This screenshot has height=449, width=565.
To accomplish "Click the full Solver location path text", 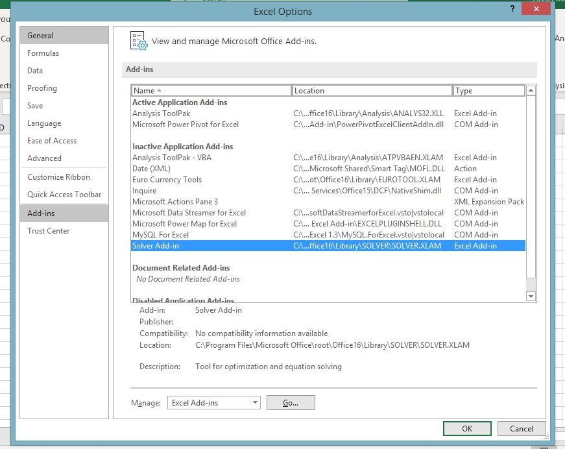I will coord(332,345).
